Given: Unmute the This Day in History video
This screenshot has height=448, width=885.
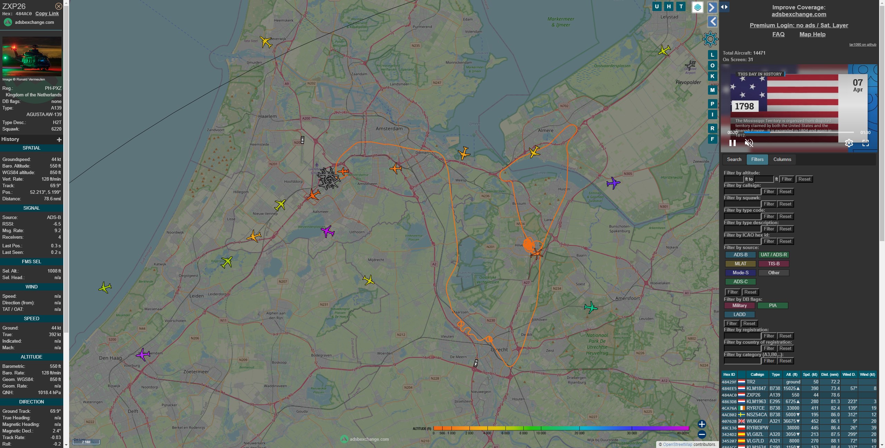Looking at the screenshot, I should coord(749,143).
